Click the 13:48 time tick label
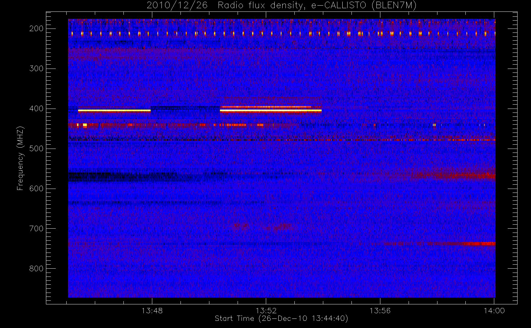Screen dimensions: 531x328 [x=152, y=310]
